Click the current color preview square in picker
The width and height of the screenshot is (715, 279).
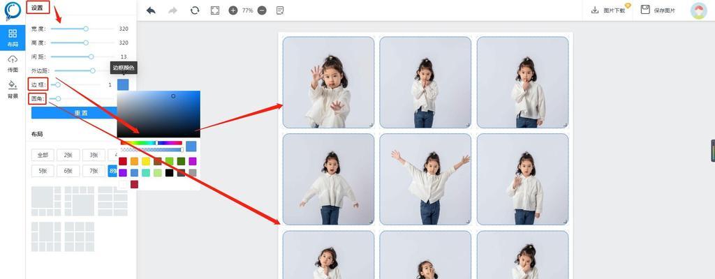(191, 146)
